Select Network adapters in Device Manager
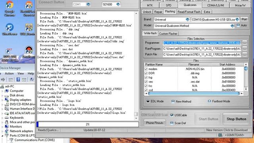This screenshot has width=254, height=143. (21, 131)
